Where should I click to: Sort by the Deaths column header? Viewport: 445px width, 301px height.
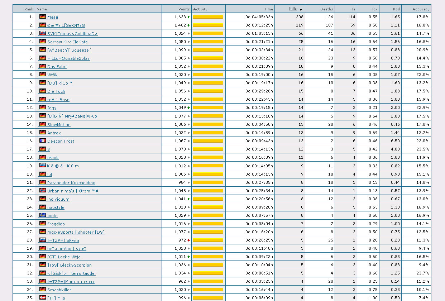coord(326,9)
